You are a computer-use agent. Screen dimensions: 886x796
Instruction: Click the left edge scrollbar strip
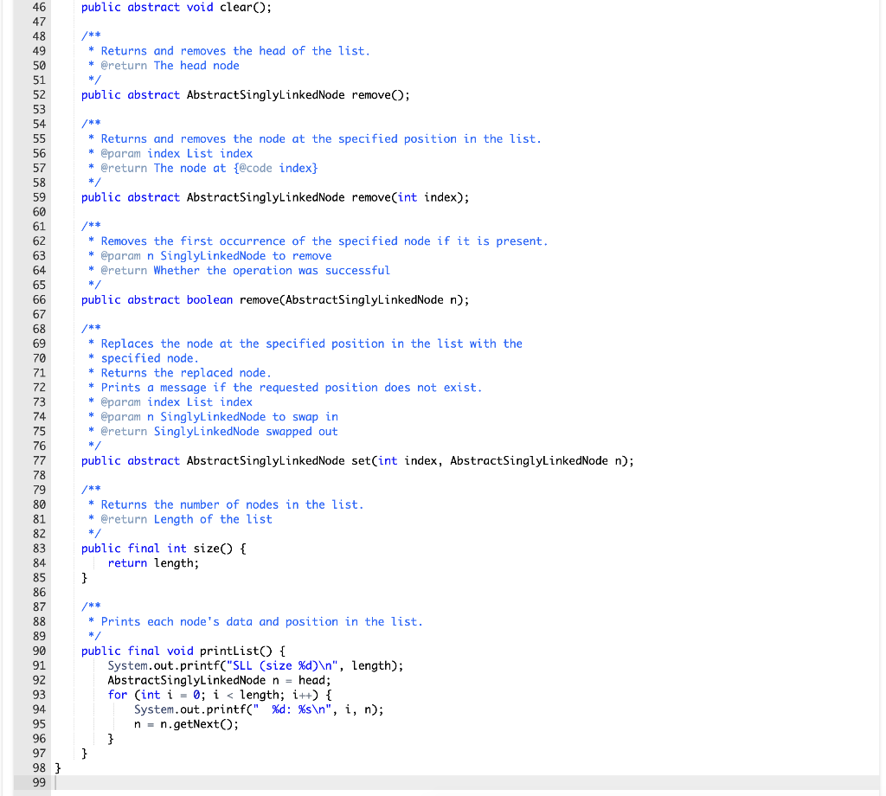(9, 398)
